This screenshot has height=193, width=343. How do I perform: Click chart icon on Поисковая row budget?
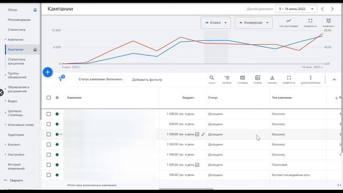click(197, 165)
